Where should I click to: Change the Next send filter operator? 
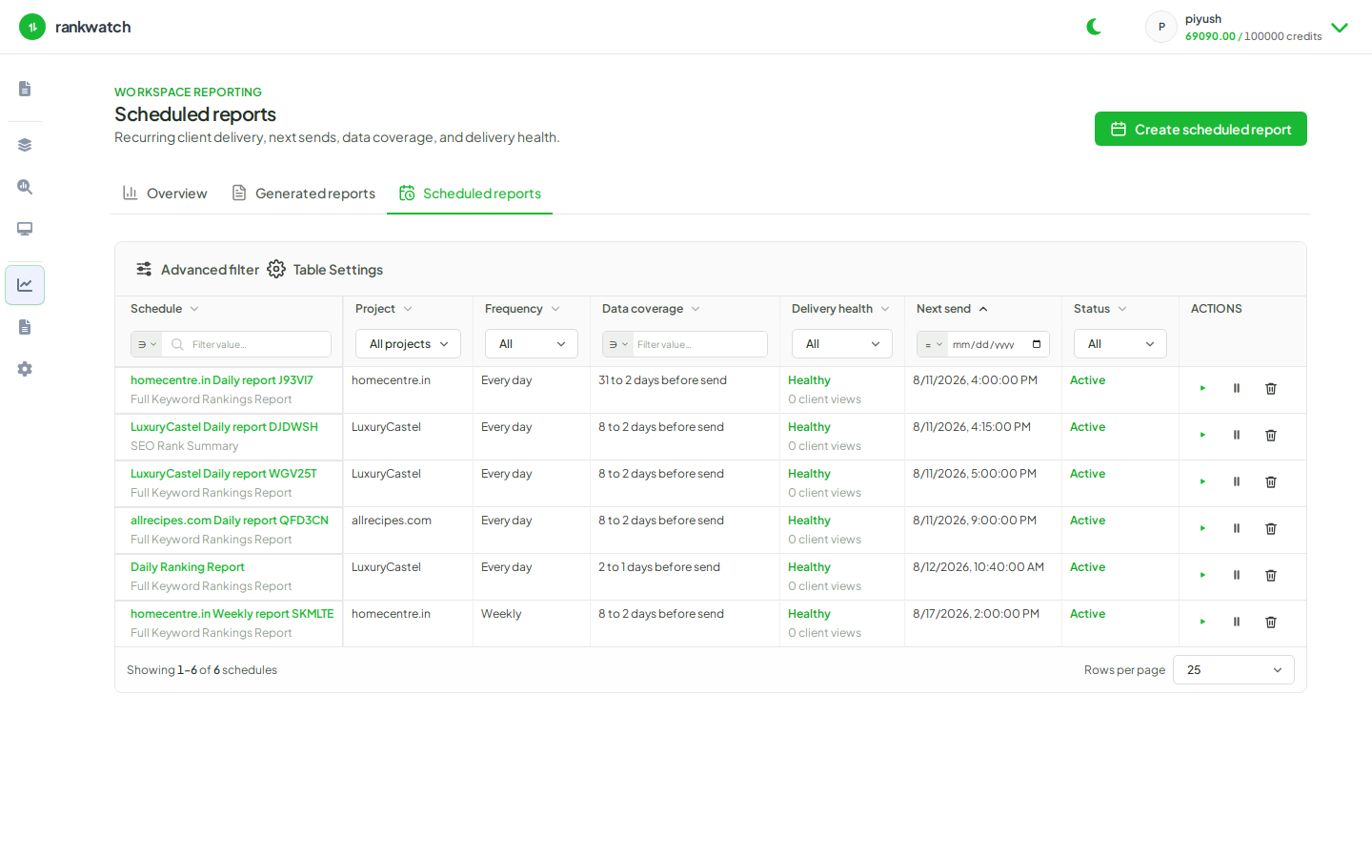click(x=933, y=344)
